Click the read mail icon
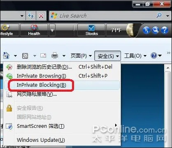The width and height of the screenshot is (172, 148). pyautogui.click(x=43, y=55)
